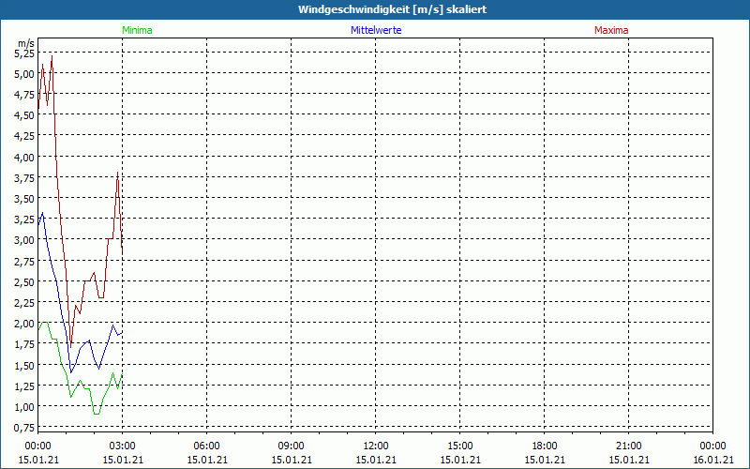Click the 3,75 y-axis value
The height and width of the screenshot is (469, 750).
pyautogui.click(x=24, y=178)
